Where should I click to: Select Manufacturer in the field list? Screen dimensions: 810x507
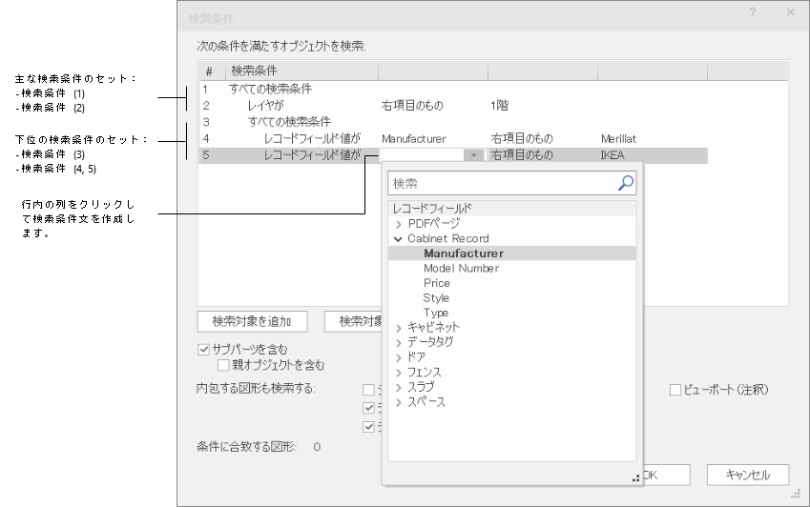coord(464,253)
